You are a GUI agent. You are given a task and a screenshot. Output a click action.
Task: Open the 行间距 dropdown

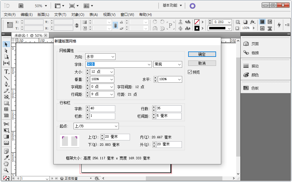click(112, 94)
